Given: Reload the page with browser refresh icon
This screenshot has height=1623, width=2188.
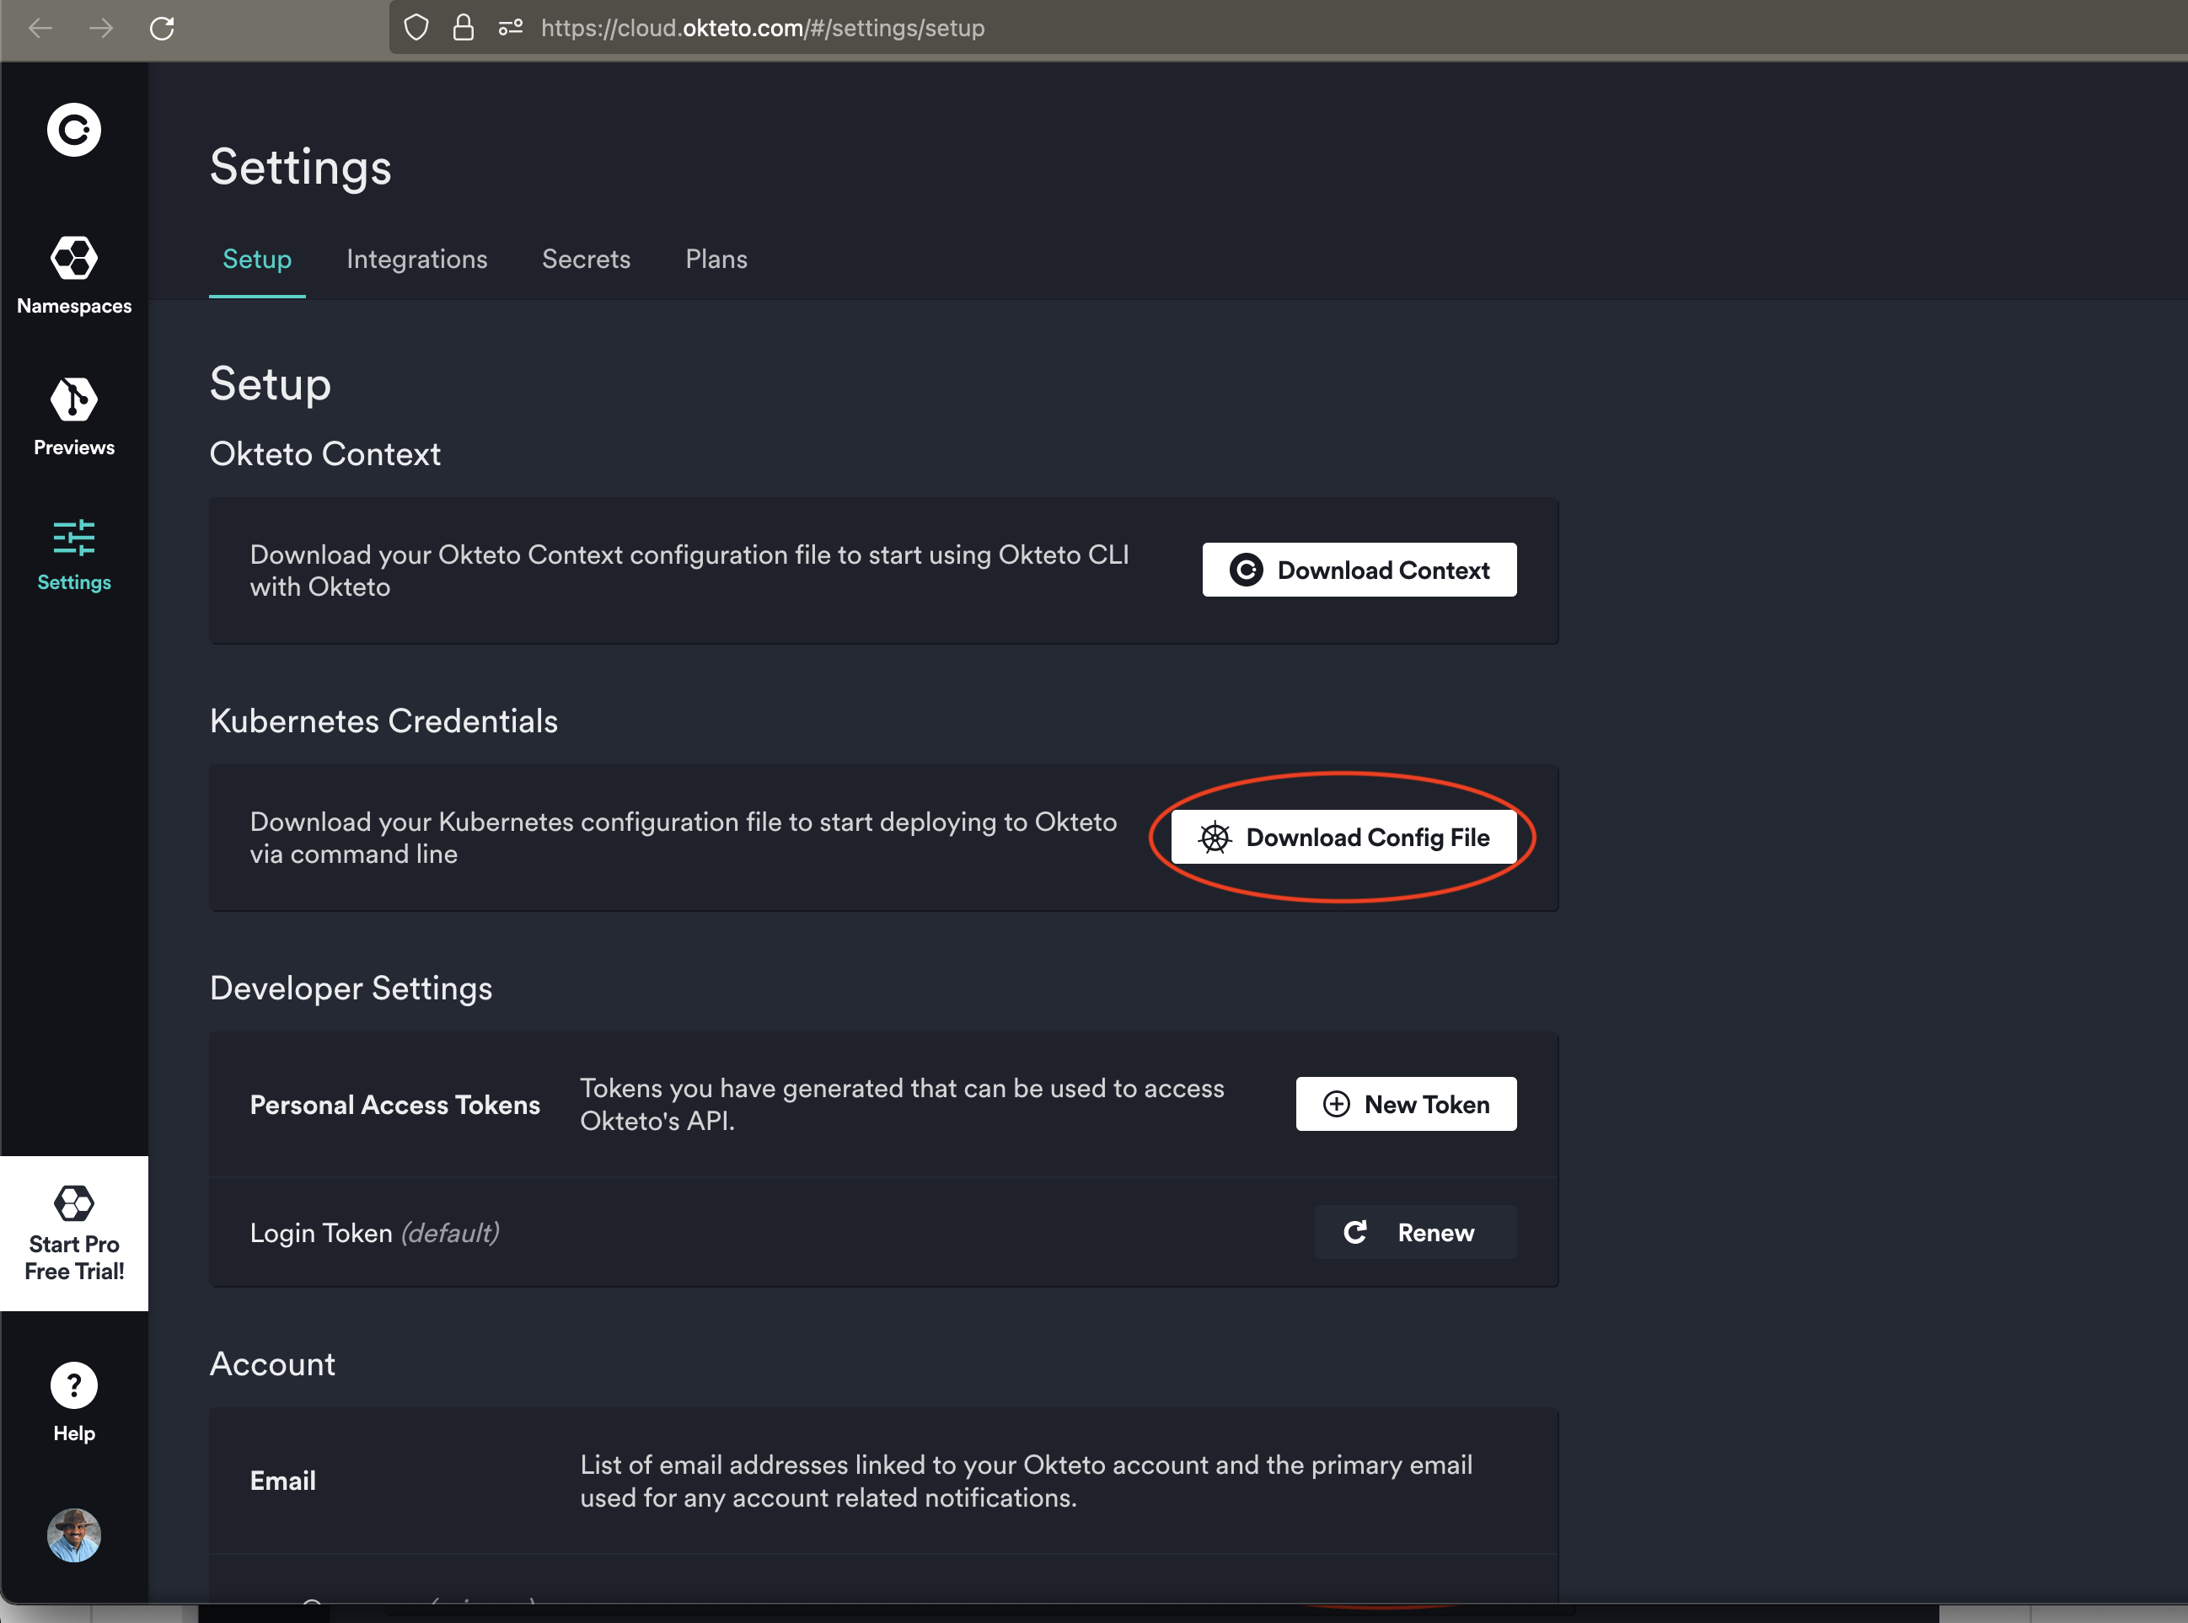Looking at the screenshot, I should pyautogui.click(x=162, y=29).
